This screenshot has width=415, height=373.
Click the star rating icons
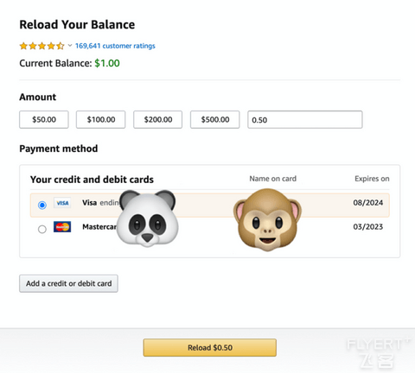[x=42, y=46]
